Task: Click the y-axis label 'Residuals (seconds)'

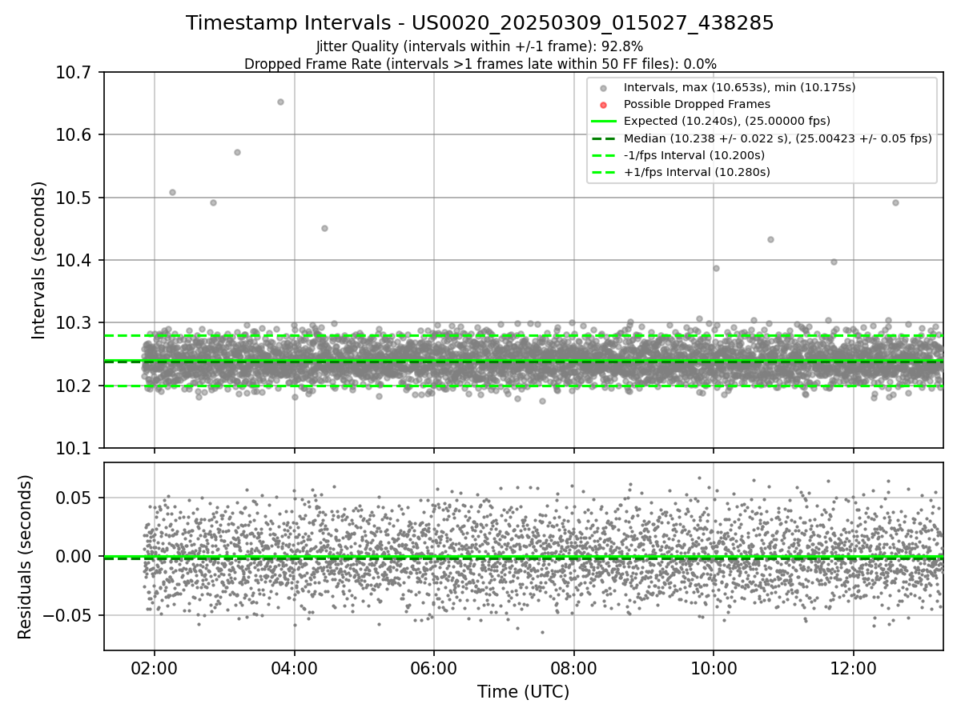Action: pos(26,557)
